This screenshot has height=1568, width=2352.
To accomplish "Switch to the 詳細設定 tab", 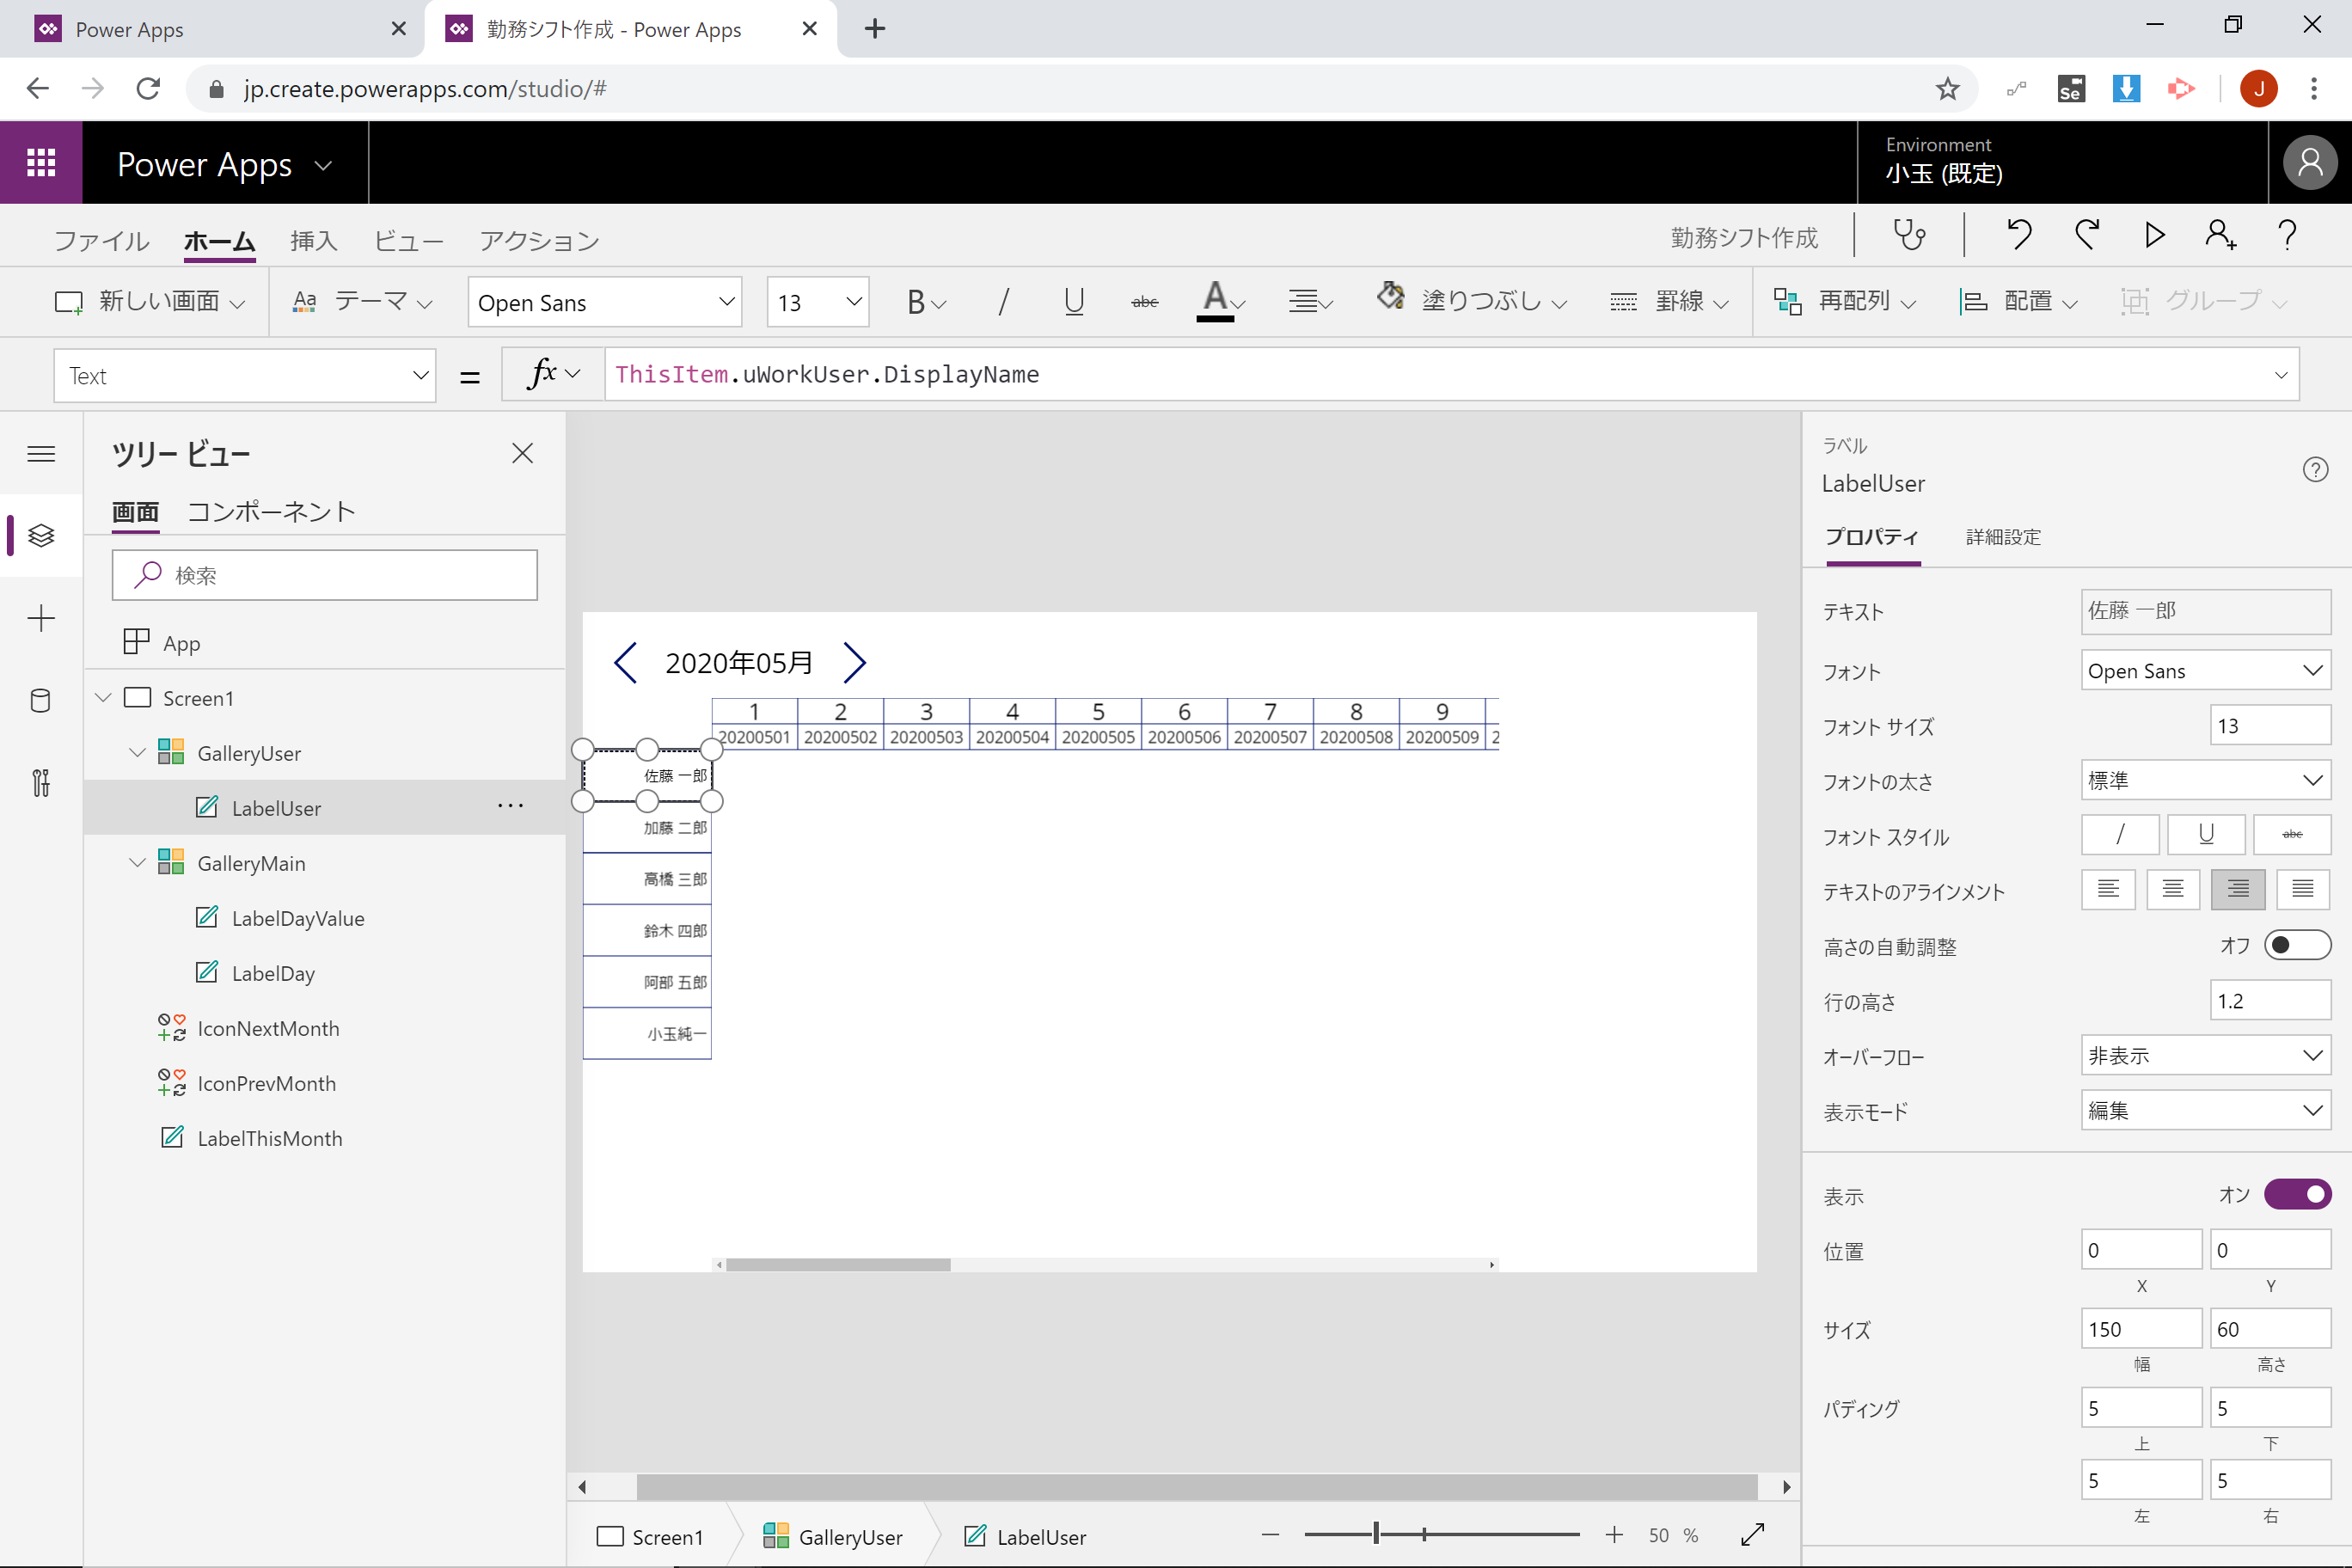I will (x=2002, y=537).
